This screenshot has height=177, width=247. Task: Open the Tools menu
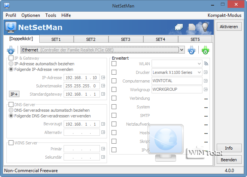51,15
